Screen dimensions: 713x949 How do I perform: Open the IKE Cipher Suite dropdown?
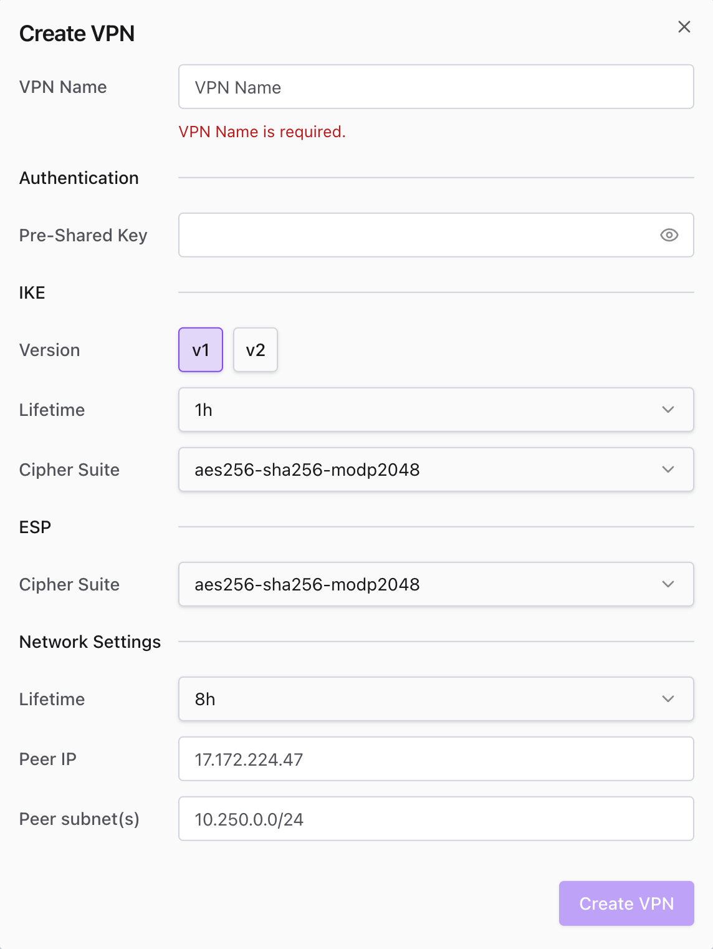436,470
